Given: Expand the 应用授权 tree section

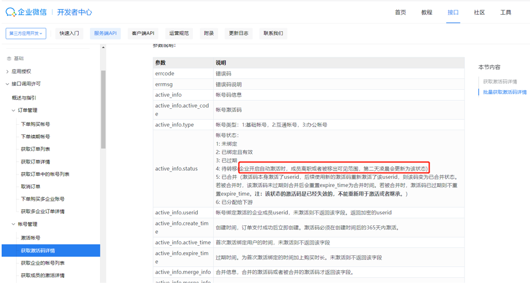Looking at the screenshot, I should point(7,72).
